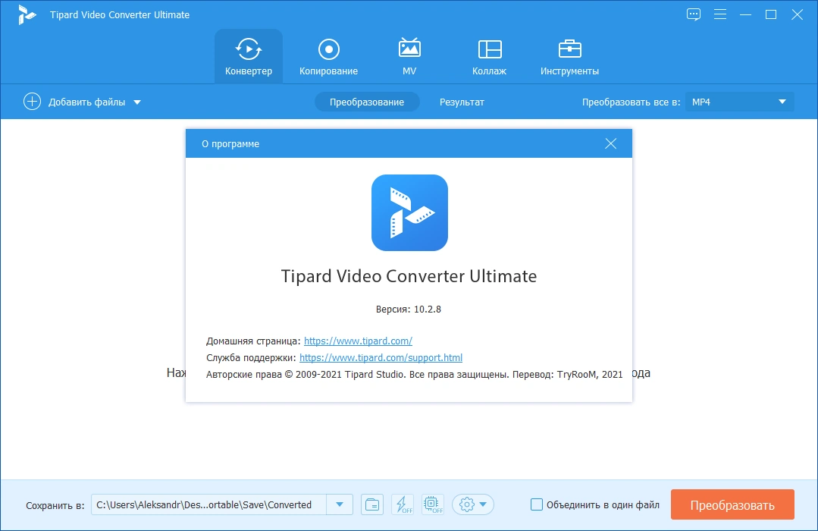
Task: Select the Преобразование sub-tab
Action: tap(367, 102)
